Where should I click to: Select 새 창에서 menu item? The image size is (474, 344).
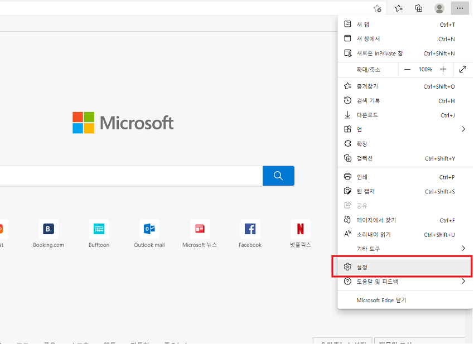click(x=405, y=38)
